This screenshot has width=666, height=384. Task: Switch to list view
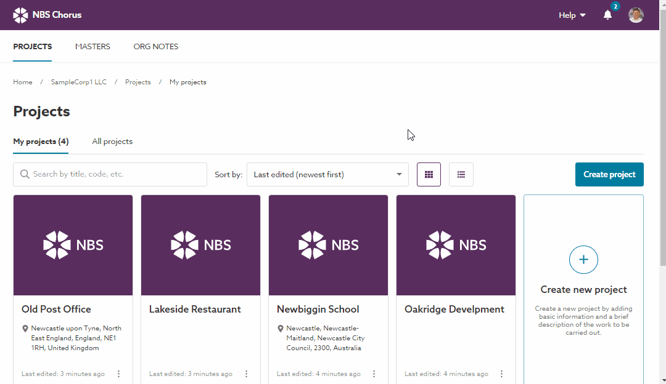click(x=461, y=175)
